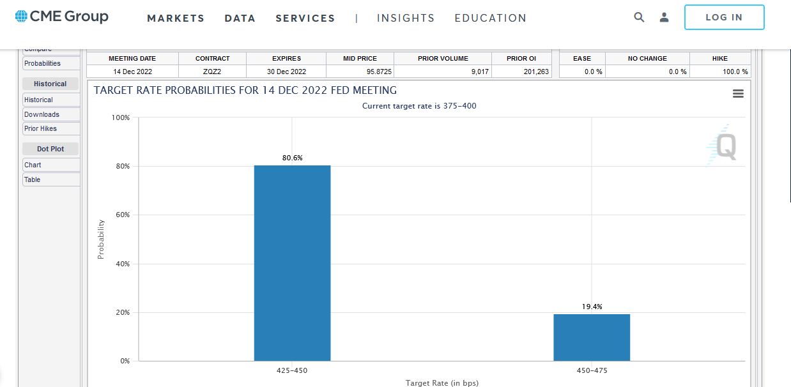Screen dimensions: 791x387
Task: Click the 425-450 probability bar
Action: (293, 263)
